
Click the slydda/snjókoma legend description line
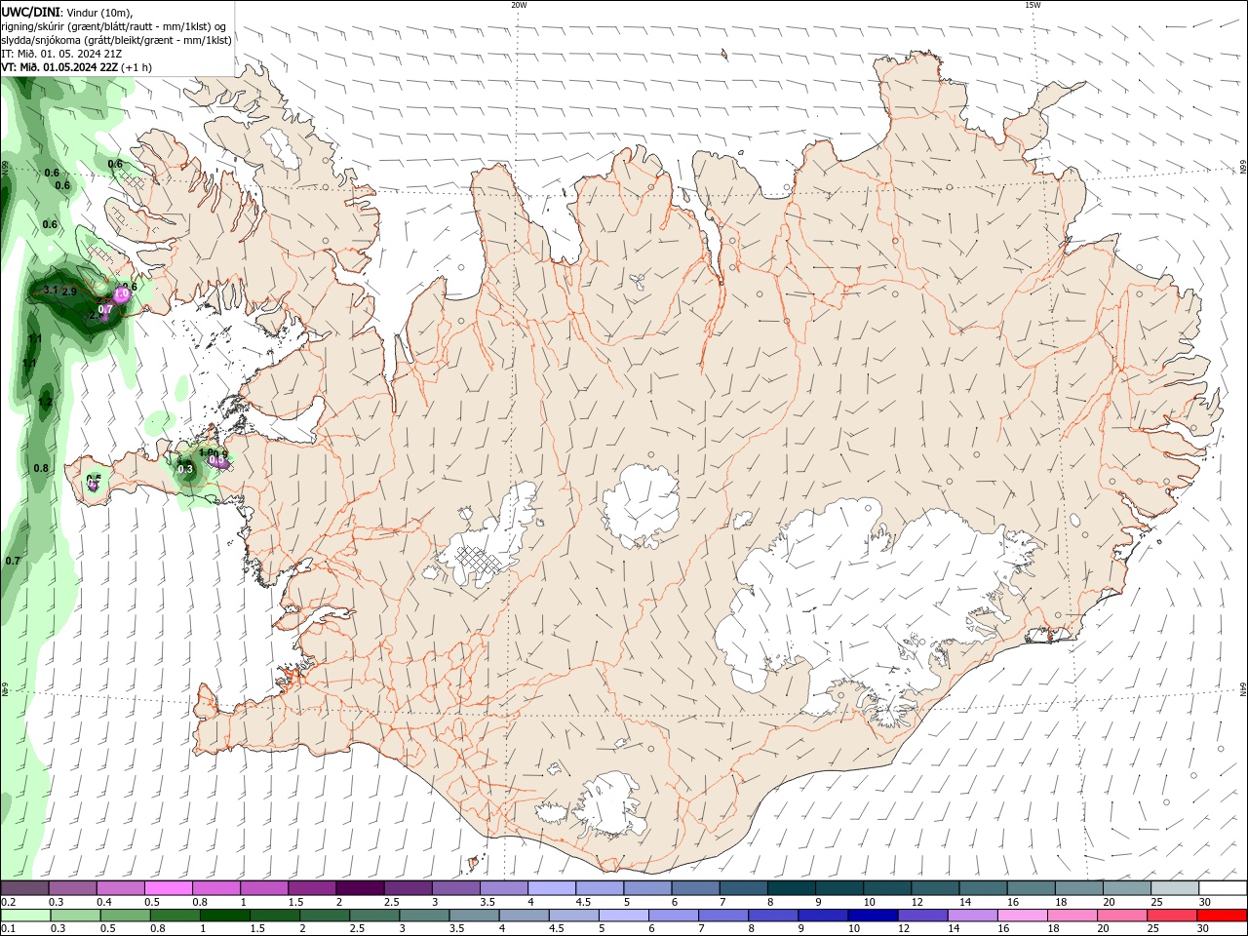point(117,40)
